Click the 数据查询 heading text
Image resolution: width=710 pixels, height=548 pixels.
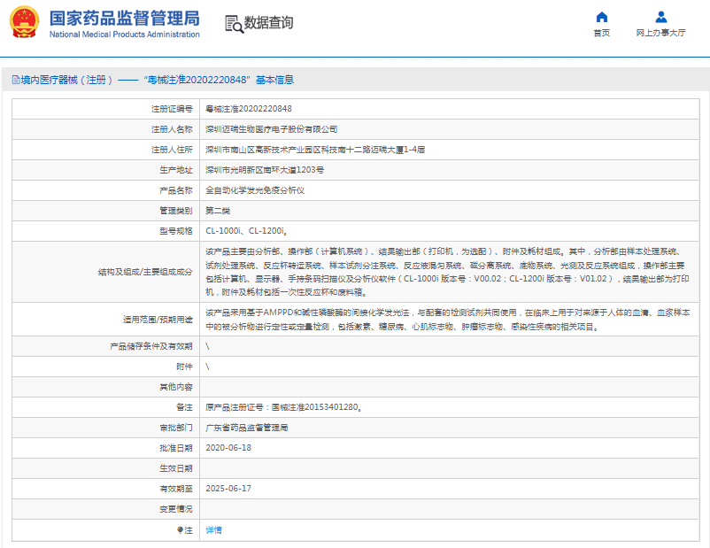tap(268, 23)
